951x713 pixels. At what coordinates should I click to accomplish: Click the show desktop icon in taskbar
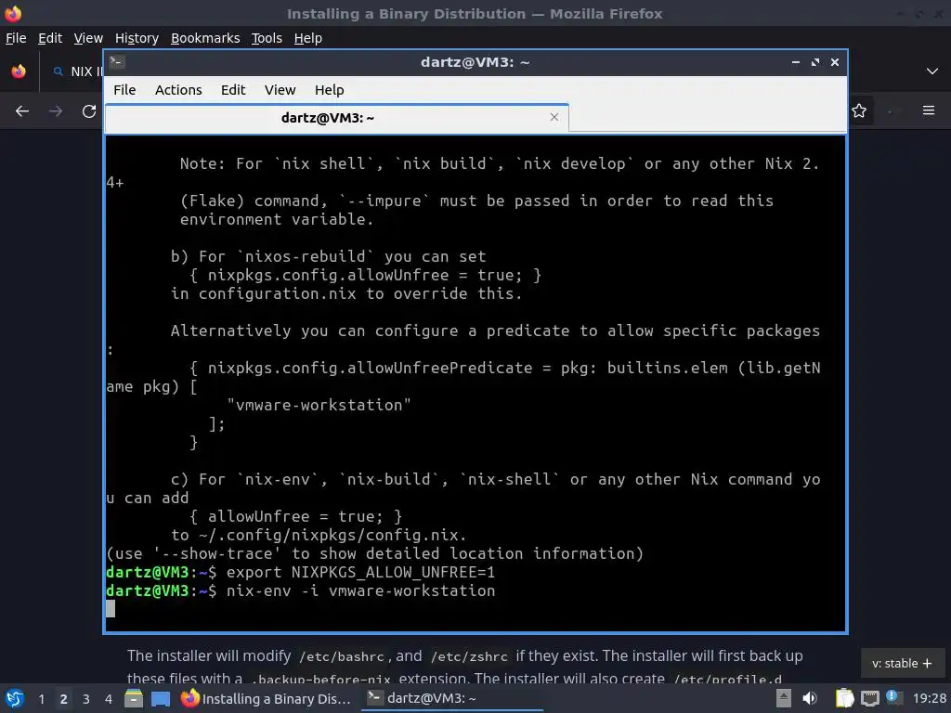point(160,698)
